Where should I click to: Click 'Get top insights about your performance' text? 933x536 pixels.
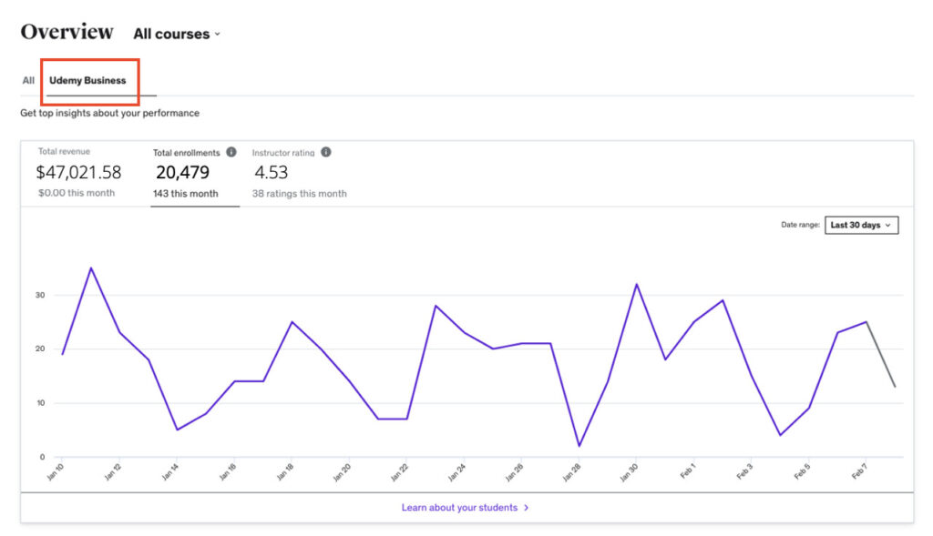pos(109,113)
